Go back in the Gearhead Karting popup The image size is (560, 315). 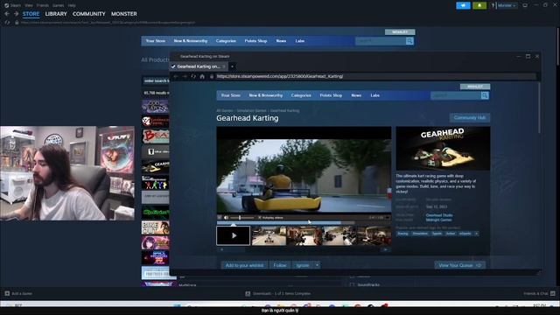pos(176,76)
